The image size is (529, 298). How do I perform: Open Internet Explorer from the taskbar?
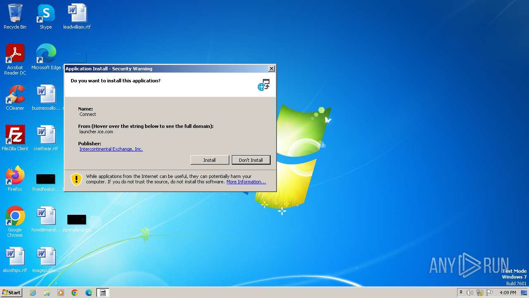coord(33,293)
